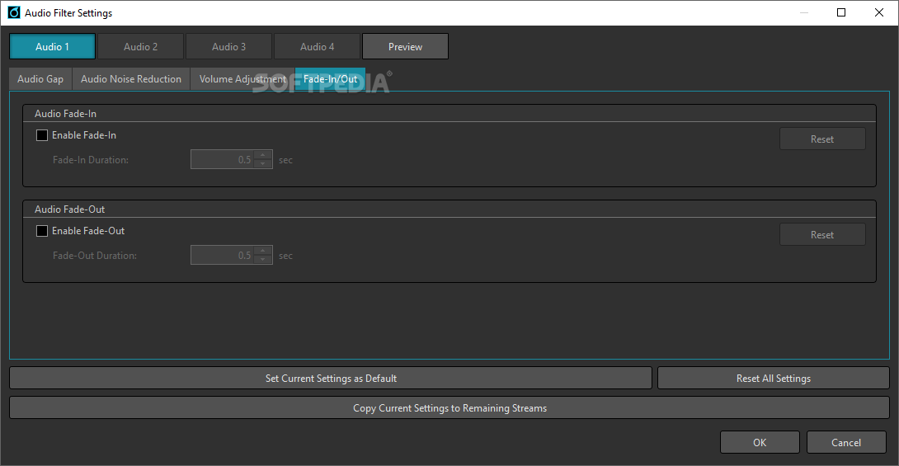Click the Audio Fade-In group title
Screen dimensions: 899x466
(x=65, y=114)
